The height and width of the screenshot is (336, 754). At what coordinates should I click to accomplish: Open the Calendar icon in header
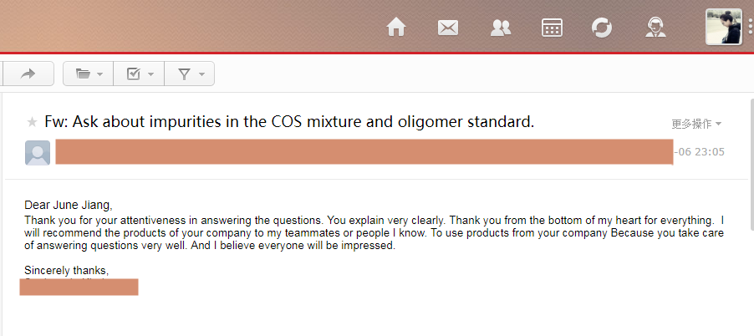[552, 28]
